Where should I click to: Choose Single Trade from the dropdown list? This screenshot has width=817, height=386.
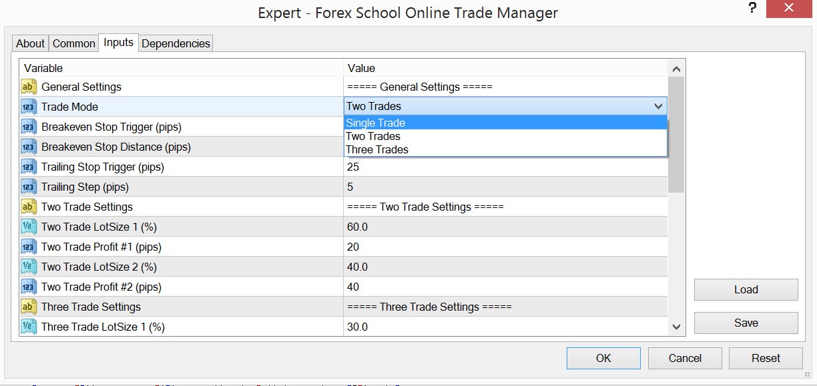[x=505, y=123]
